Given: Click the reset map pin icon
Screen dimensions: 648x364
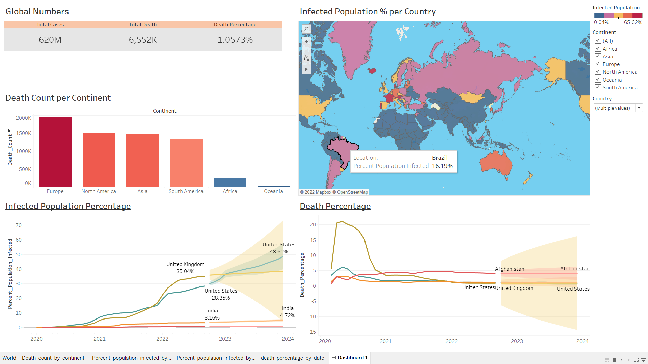Looking at the screenshot, I should click(306, 58).
